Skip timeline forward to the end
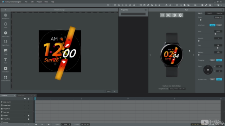225x126 pixels. coord(49,125)
